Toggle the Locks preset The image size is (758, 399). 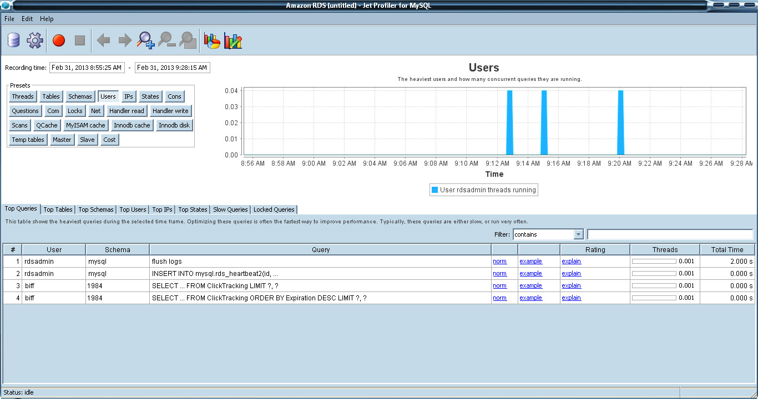pyautogui.click(x=75, y=111)
